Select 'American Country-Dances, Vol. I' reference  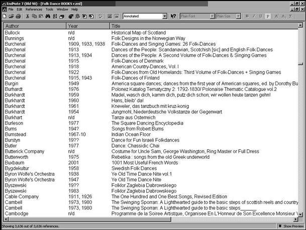coord(145,66)
